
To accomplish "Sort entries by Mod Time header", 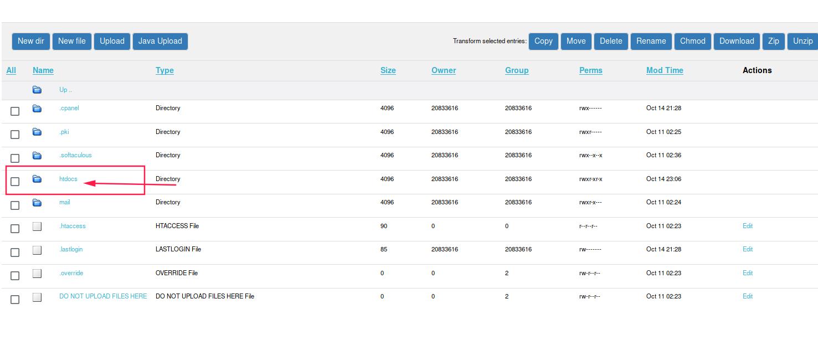I will coord(664,70).
